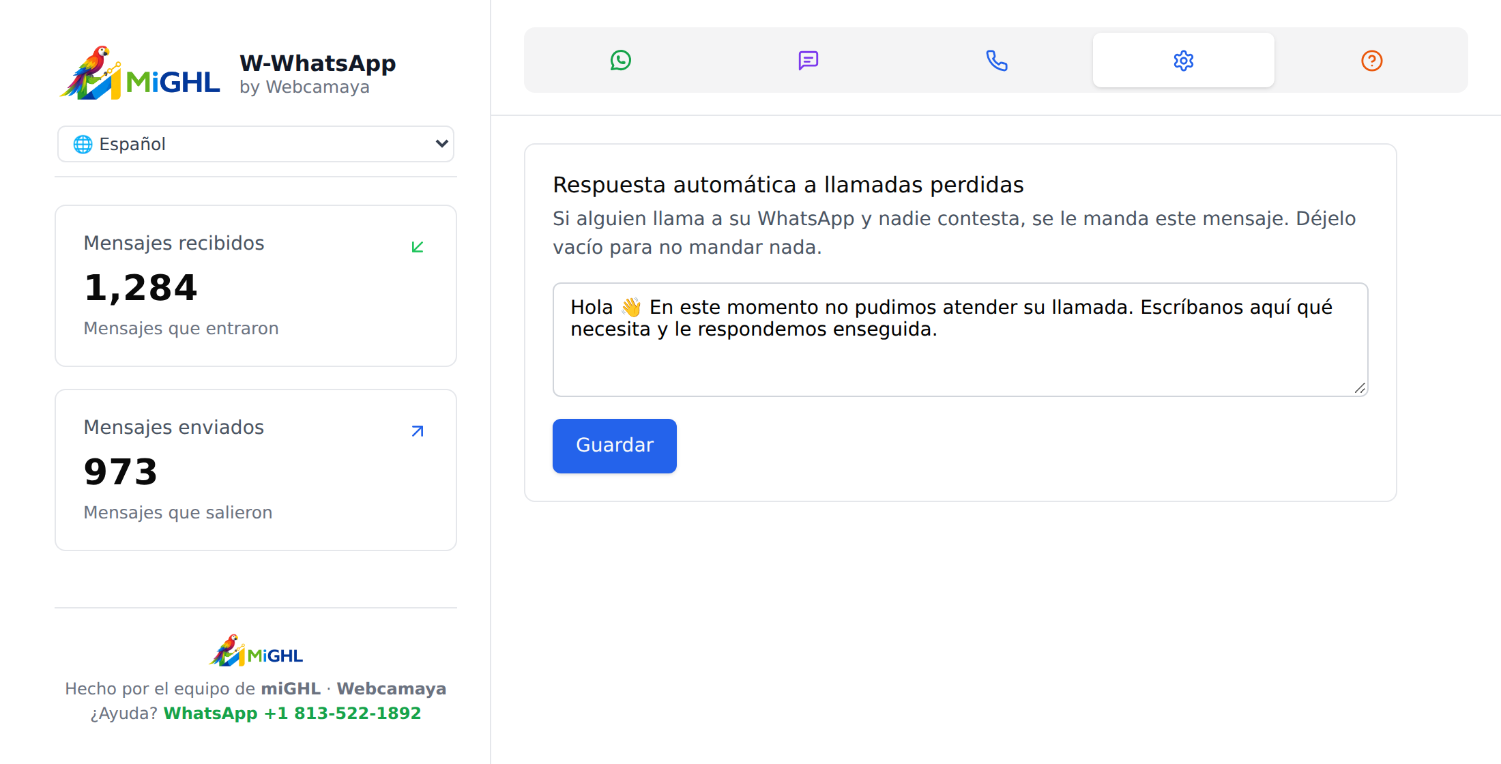Viewport: 1501px width, 764px height.
Task: Open the orange help question tab
Action: (x=1371, y=60)
